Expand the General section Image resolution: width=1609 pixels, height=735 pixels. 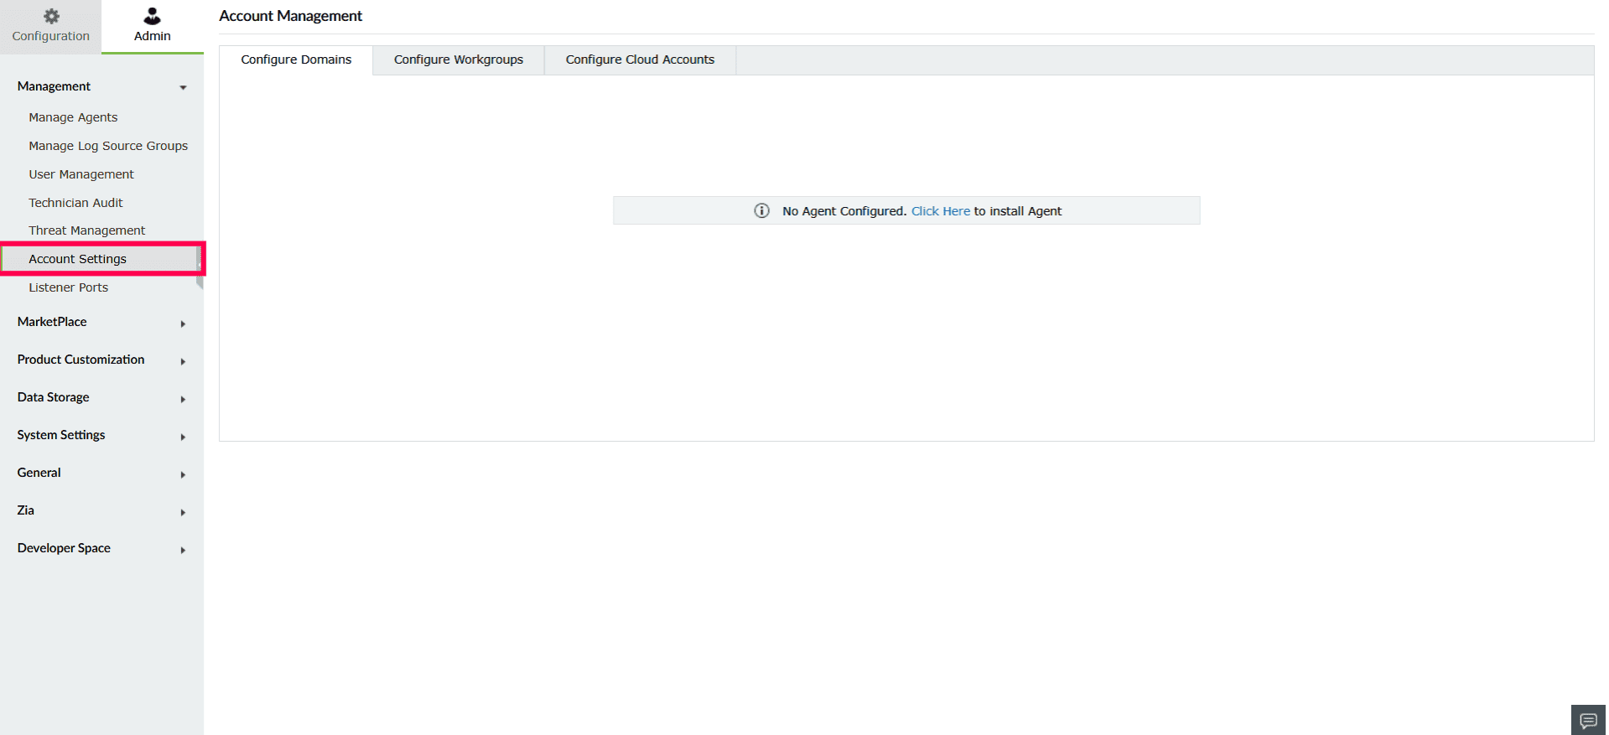pos(101,473)
